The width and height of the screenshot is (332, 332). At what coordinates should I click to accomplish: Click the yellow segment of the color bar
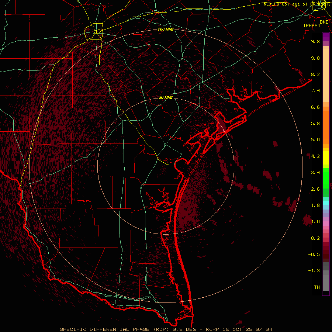pos(326,158)
